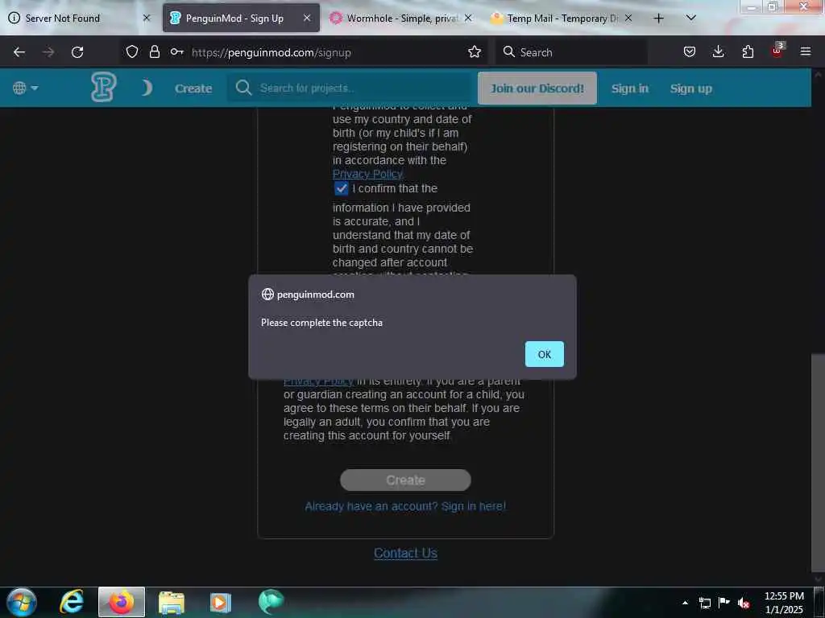This screenshot has height=618, width=825.
Task: Open Create in PenguinMod navbar
Action: click(193, 89)
